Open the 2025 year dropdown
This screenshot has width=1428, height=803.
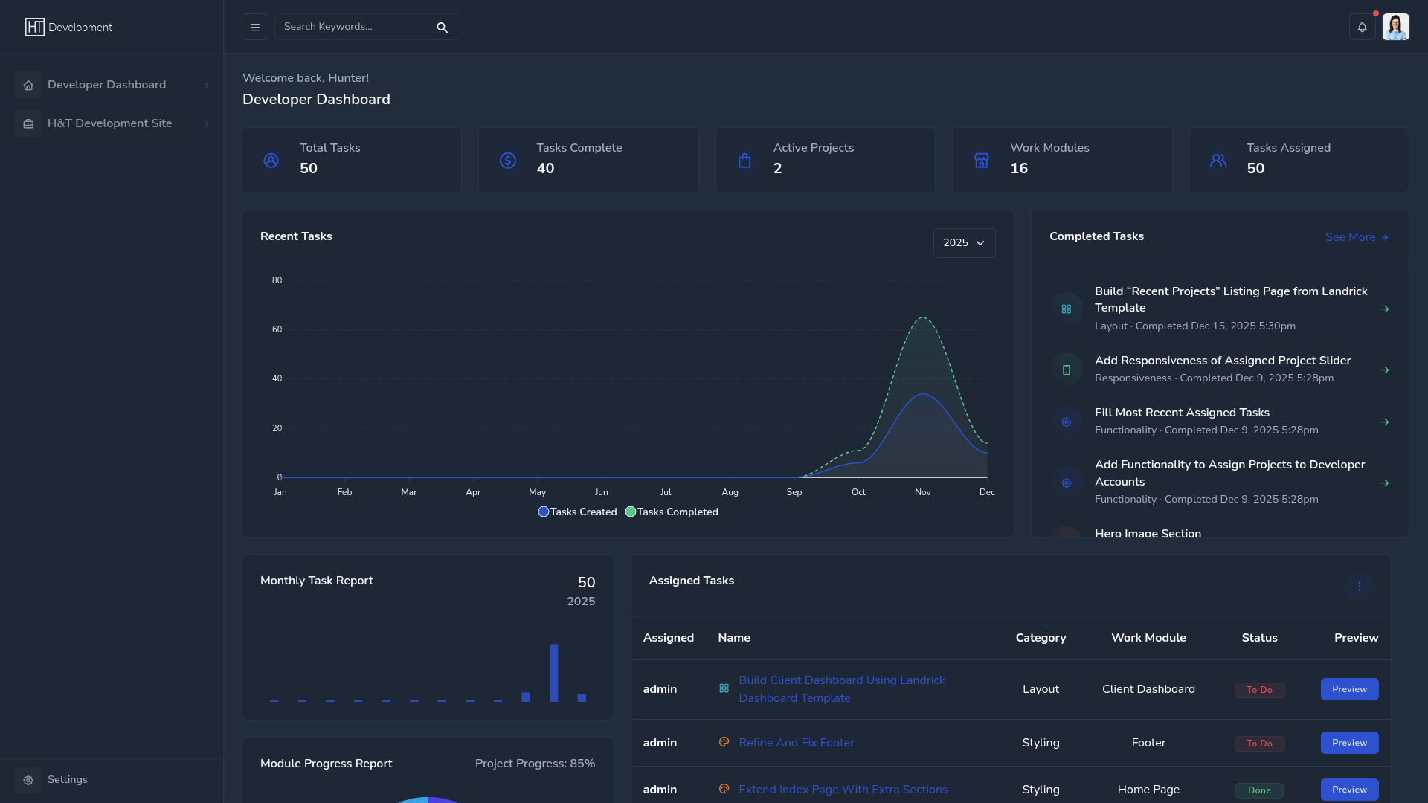964,243
